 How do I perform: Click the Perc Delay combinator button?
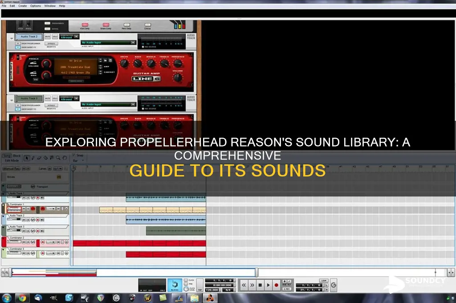coord(126,25)
